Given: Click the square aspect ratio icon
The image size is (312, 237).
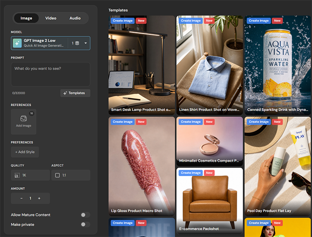Looking at the screenshot, I should tap(58, 175).
